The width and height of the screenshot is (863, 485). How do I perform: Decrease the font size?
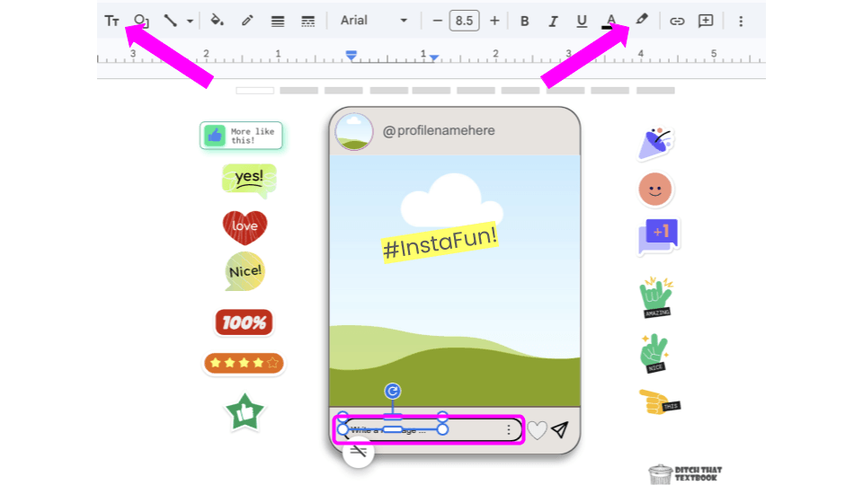(437, 21)
